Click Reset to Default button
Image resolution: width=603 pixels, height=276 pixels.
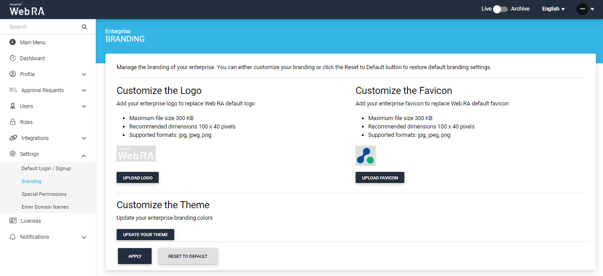188,256
